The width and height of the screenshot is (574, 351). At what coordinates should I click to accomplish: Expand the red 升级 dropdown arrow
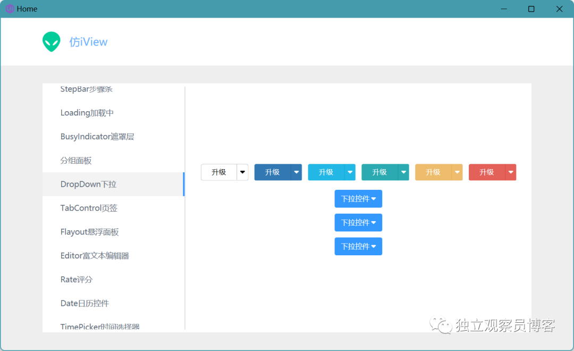[511, 172]
